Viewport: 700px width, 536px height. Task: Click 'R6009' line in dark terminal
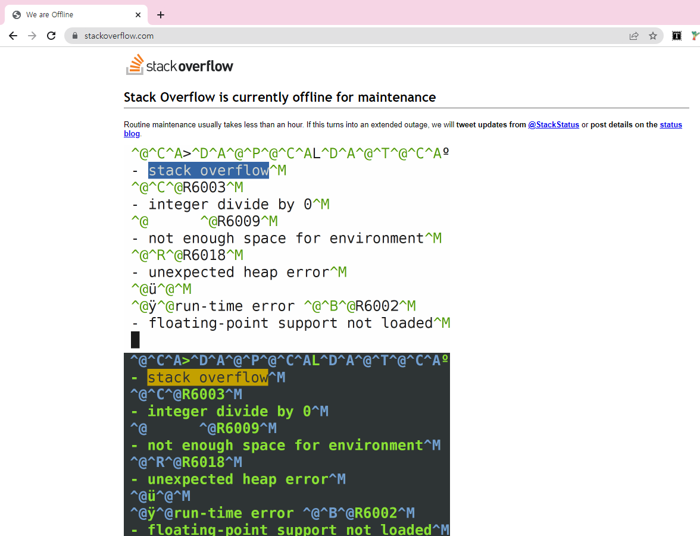tap(204, 428)
